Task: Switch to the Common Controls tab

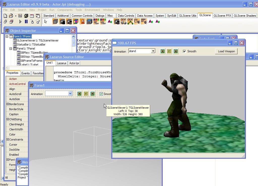Action: (82, 16)
